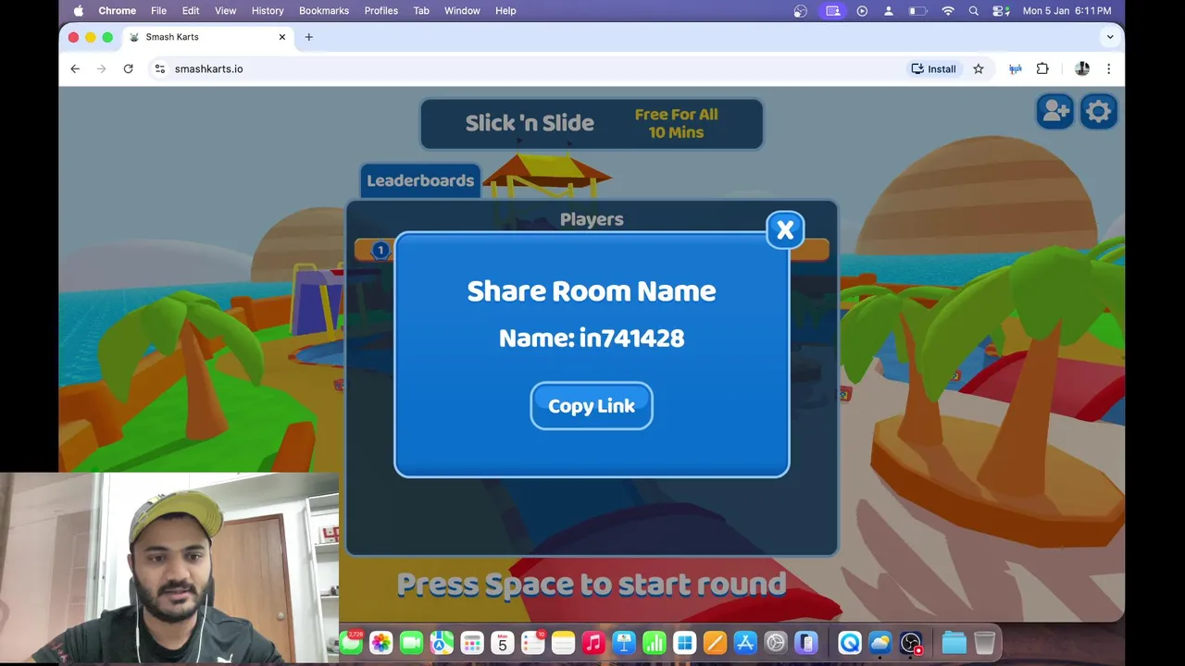This screenshot has height=666, width=1185.
Task: Close the Share Room Name dialog
Action: [785, 230]
